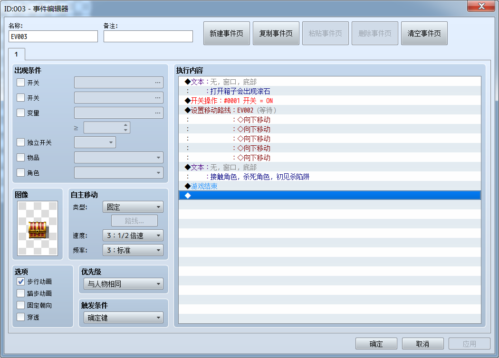Screen dimensions: 499x358
Task: Open the 独立开关 letter dropdown
Action: (x=95, y=142)
